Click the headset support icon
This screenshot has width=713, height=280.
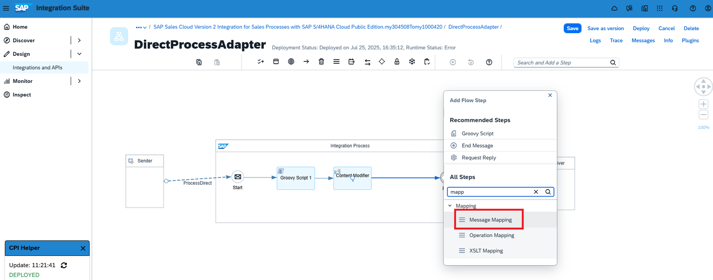(674, 8)
